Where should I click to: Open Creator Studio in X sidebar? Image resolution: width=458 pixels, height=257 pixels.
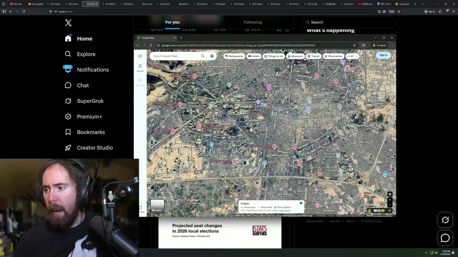(x=89, y=148)
